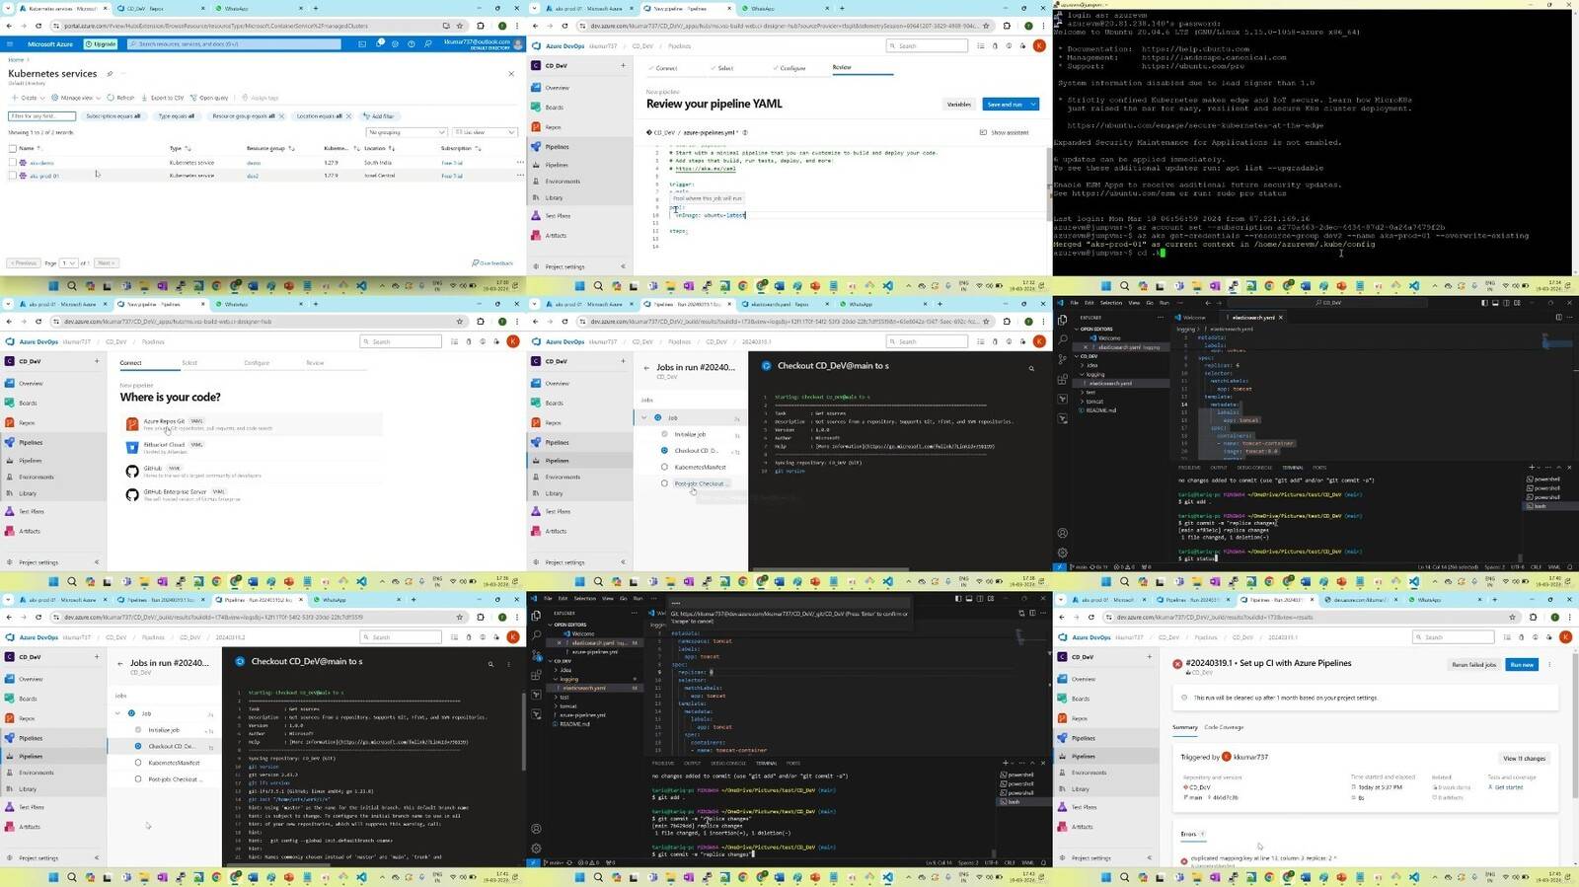Click the help icon in Azure portal header

tap(412, 44)
